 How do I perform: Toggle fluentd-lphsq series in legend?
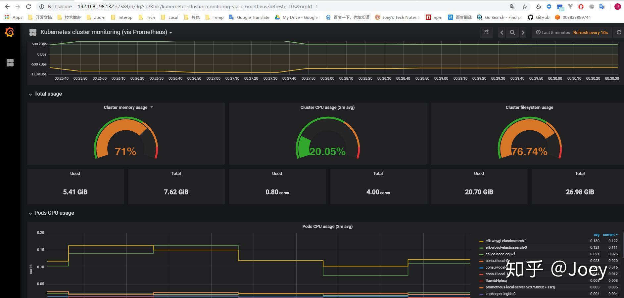tap(496, 280)
